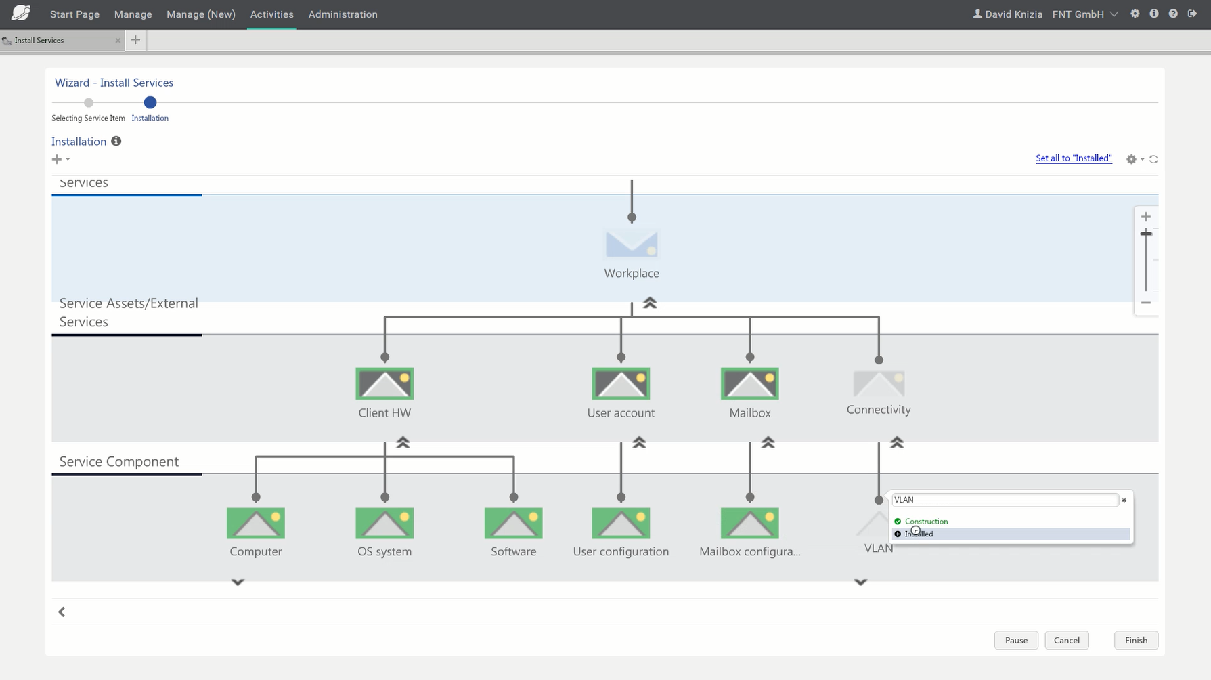Close the Install Services tab

coord(118,41)
